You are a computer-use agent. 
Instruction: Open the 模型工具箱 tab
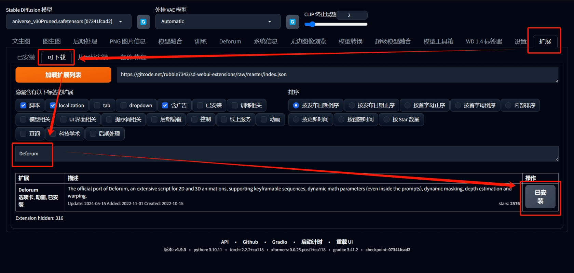coord(438,41)
